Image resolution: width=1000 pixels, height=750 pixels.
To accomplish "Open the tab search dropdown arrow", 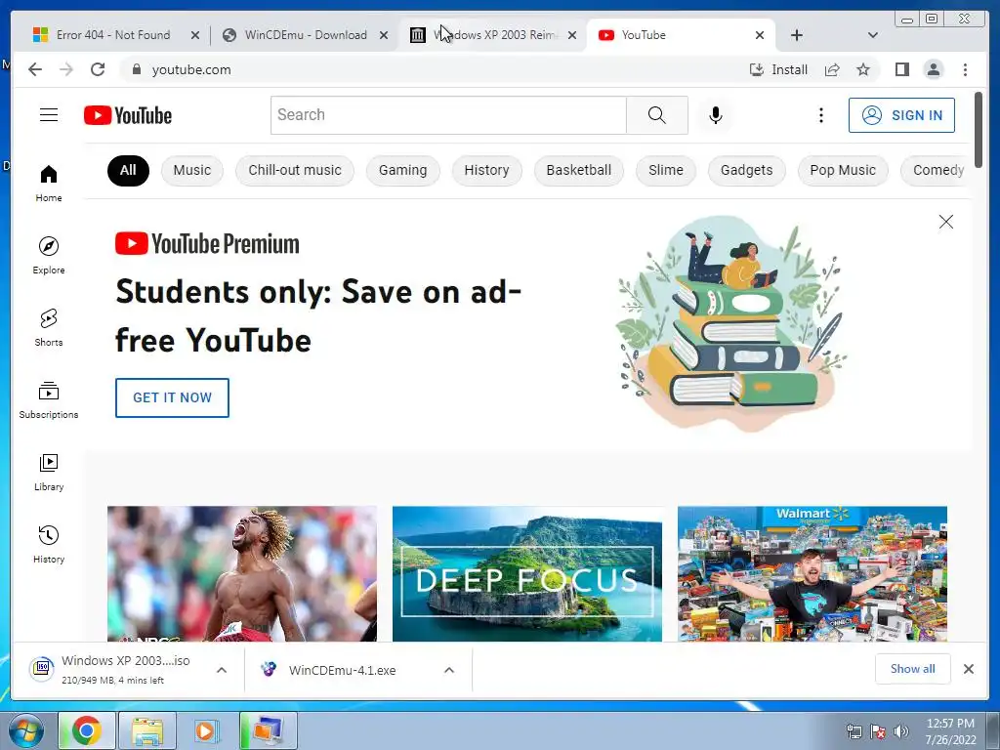I will 872,35.
